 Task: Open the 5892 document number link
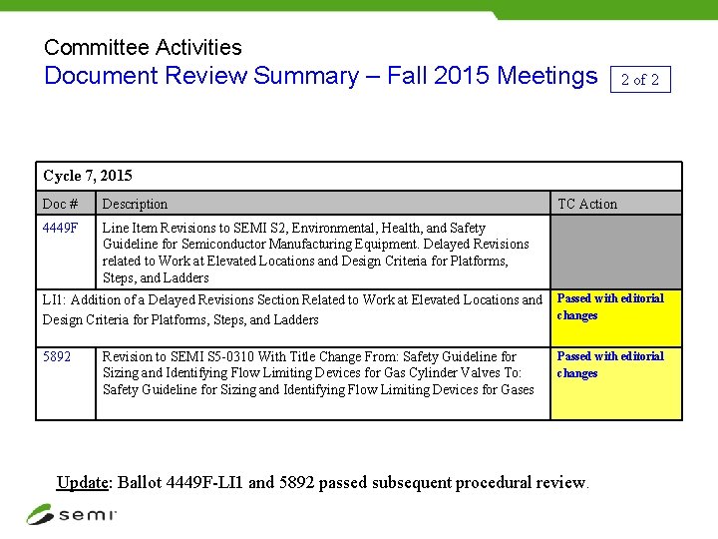point(57,356)
